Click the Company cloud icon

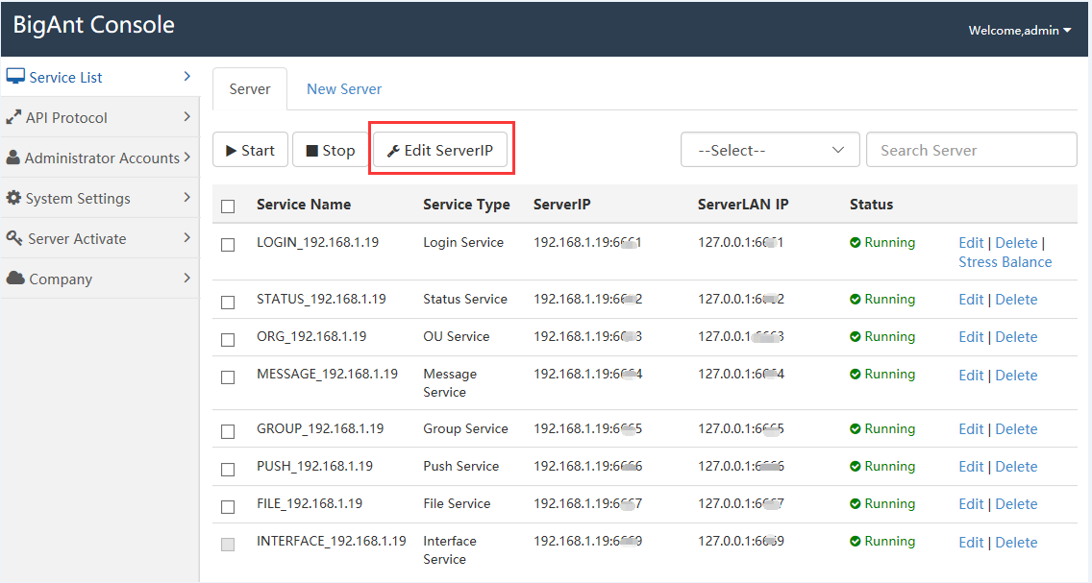[15, 279]
